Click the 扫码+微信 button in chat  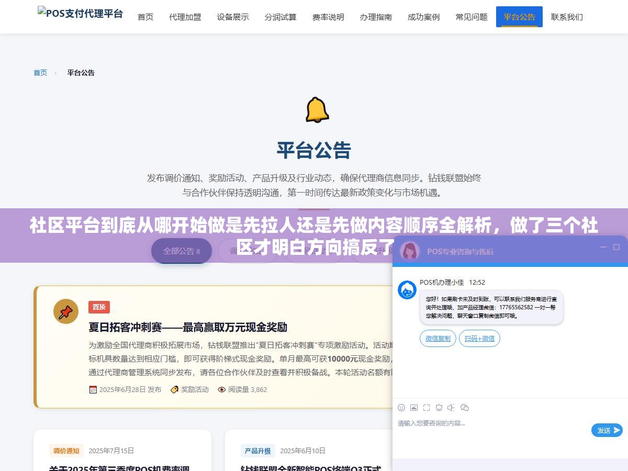pyautogui.click(x=479, y=339)
